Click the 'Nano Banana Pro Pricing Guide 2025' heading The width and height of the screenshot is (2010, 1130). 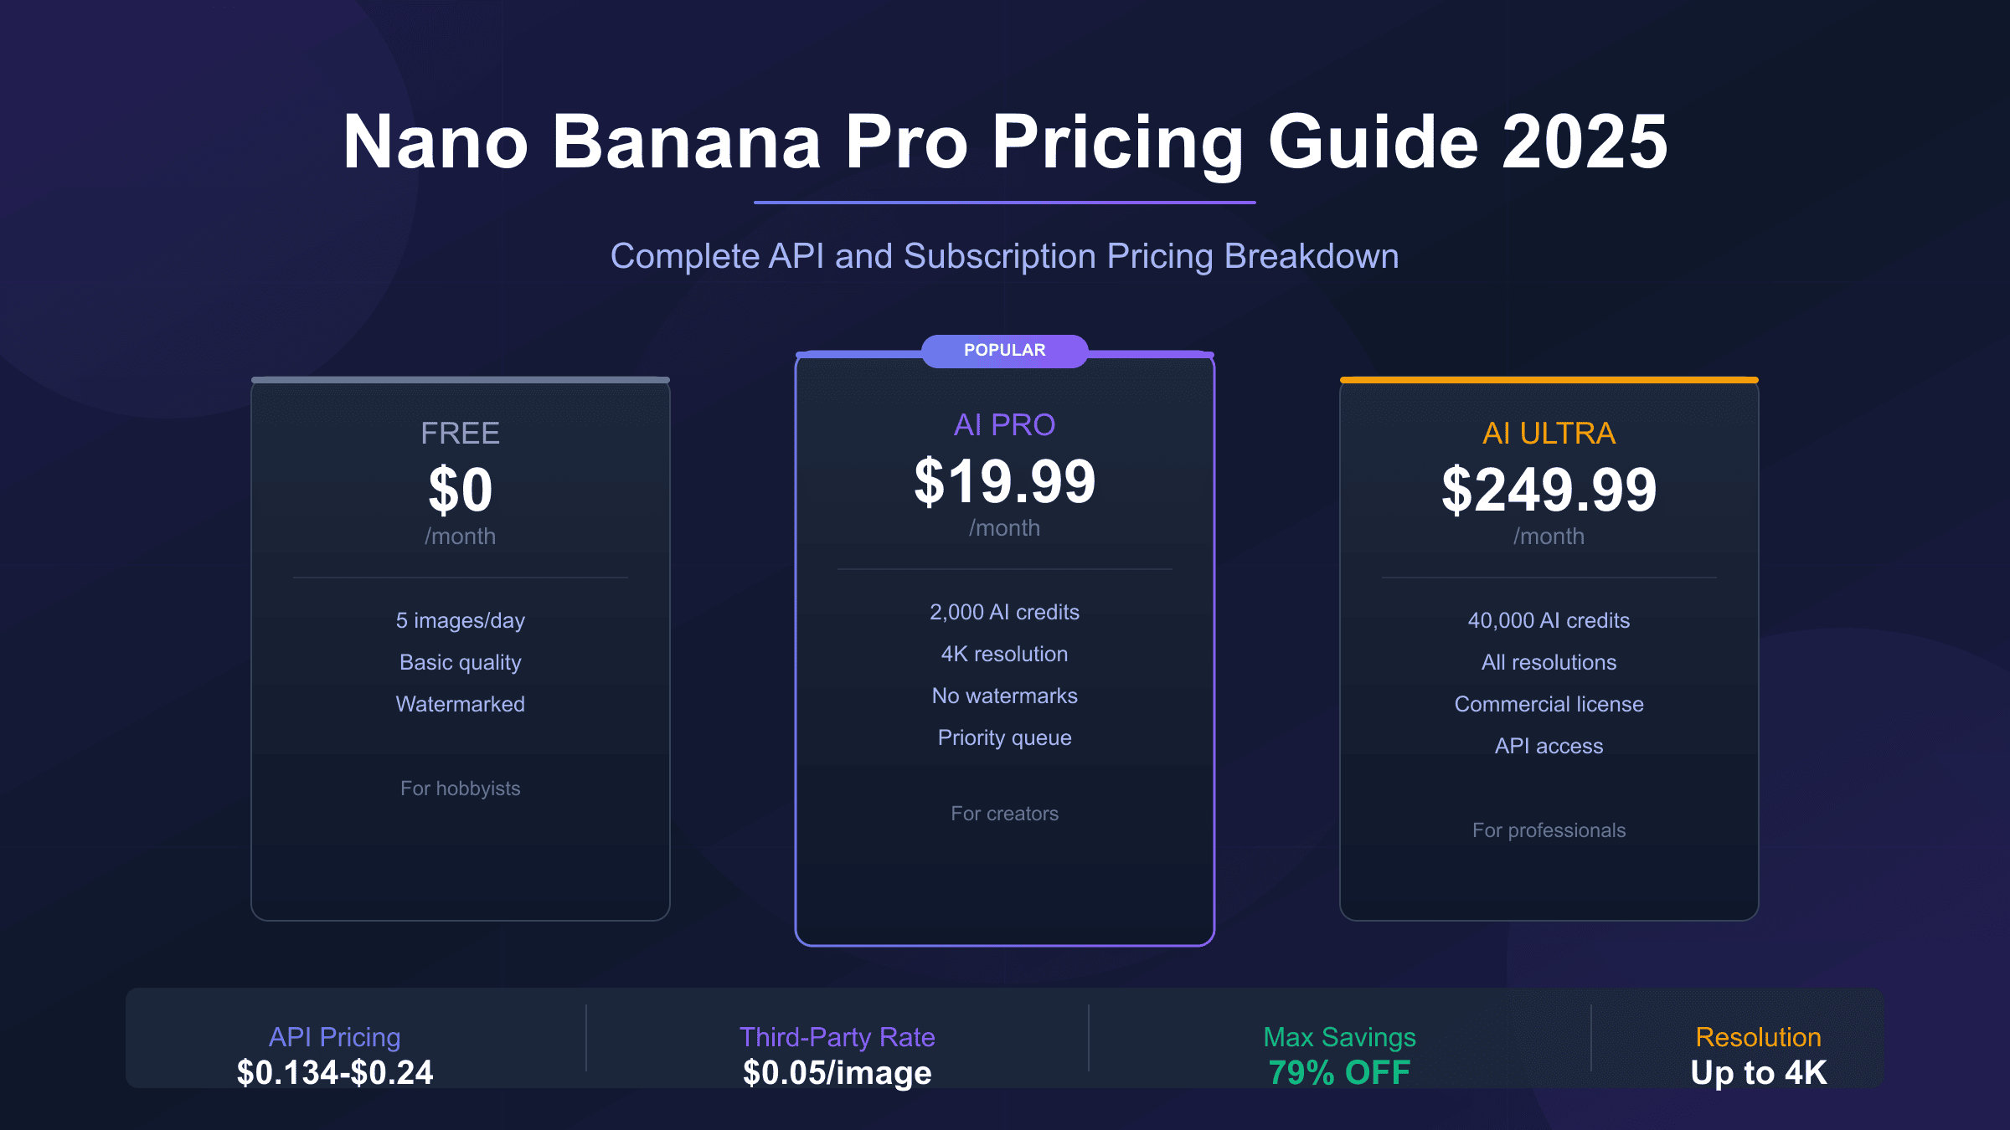point(1004,142)
